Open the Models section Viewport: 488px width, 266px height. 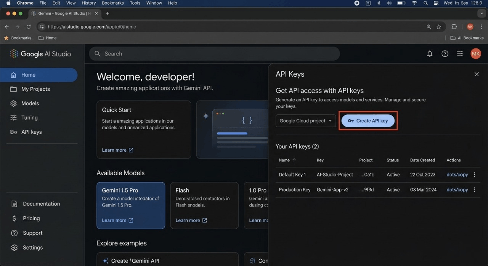click(29, 103)
